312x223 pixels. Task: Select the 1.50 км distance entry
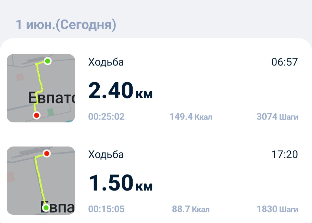(120, 183)
